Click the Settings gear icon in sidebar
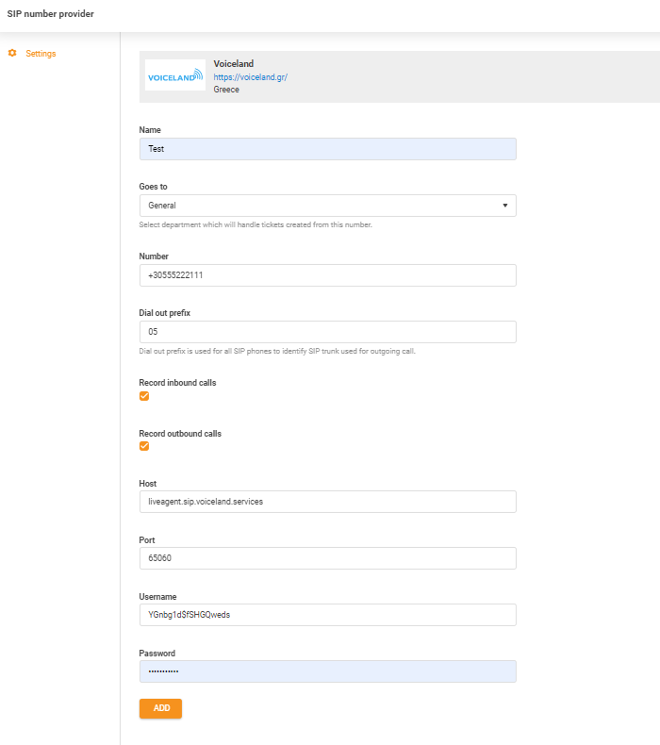The height and width of the screenshot is (745, 660). (12, 54)
